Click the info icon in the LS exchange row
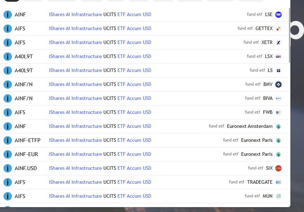This screenshot has height=212, width=304. [x=8, y=71]
